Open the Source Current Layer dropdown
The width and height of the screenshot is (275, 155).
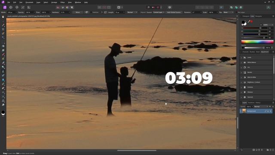(x=159, y=12)
